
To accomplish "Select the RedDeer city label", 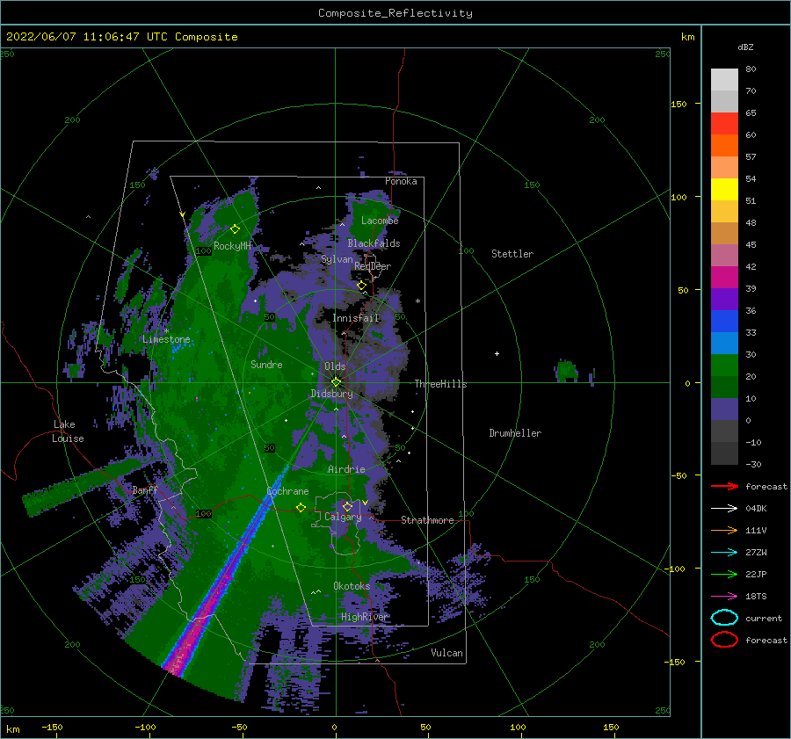I will pyautogui.click(x=373, y=266).
